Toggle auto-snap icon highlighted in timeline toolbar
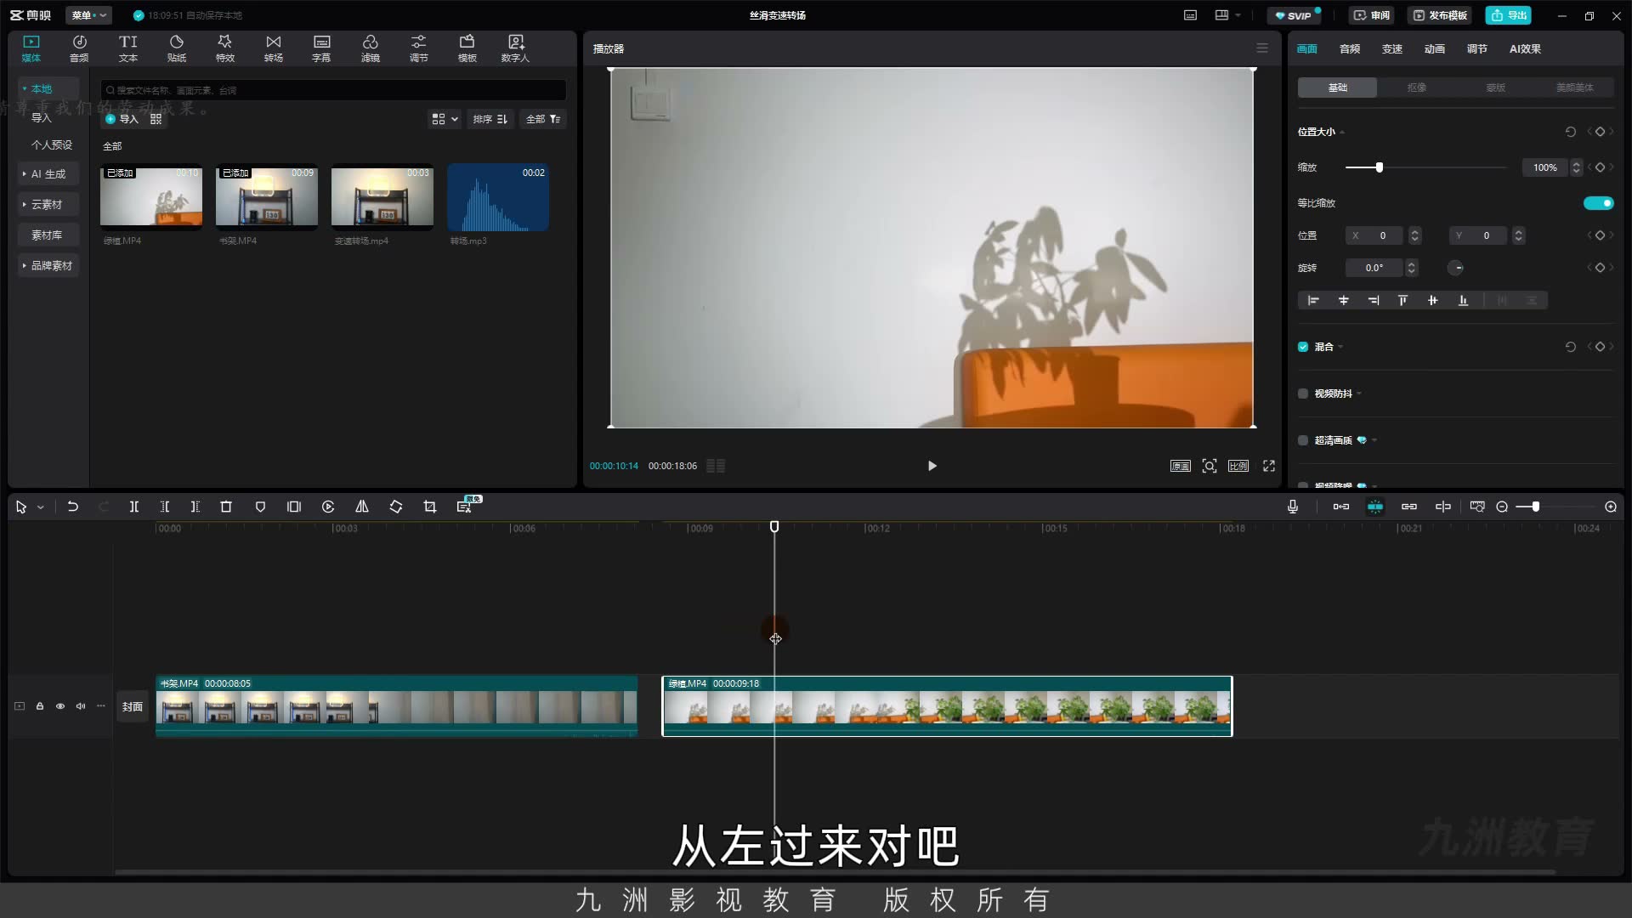The image size is (1632, 918). coord(1375,507)
